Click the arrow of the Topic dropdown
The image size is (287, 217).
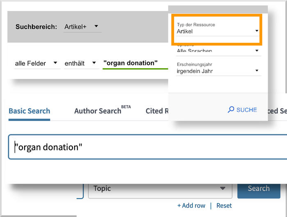point(223,188)
